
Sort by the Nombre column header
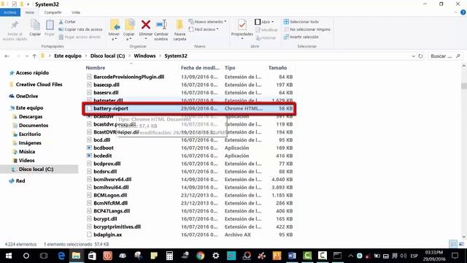click(x=96, y=68)
